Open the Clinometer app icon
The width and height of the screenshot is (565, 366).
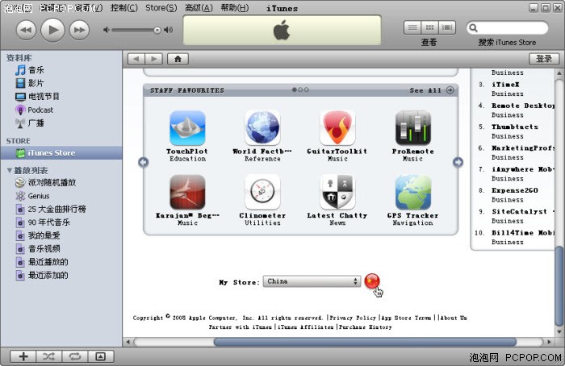coord(262,192)
